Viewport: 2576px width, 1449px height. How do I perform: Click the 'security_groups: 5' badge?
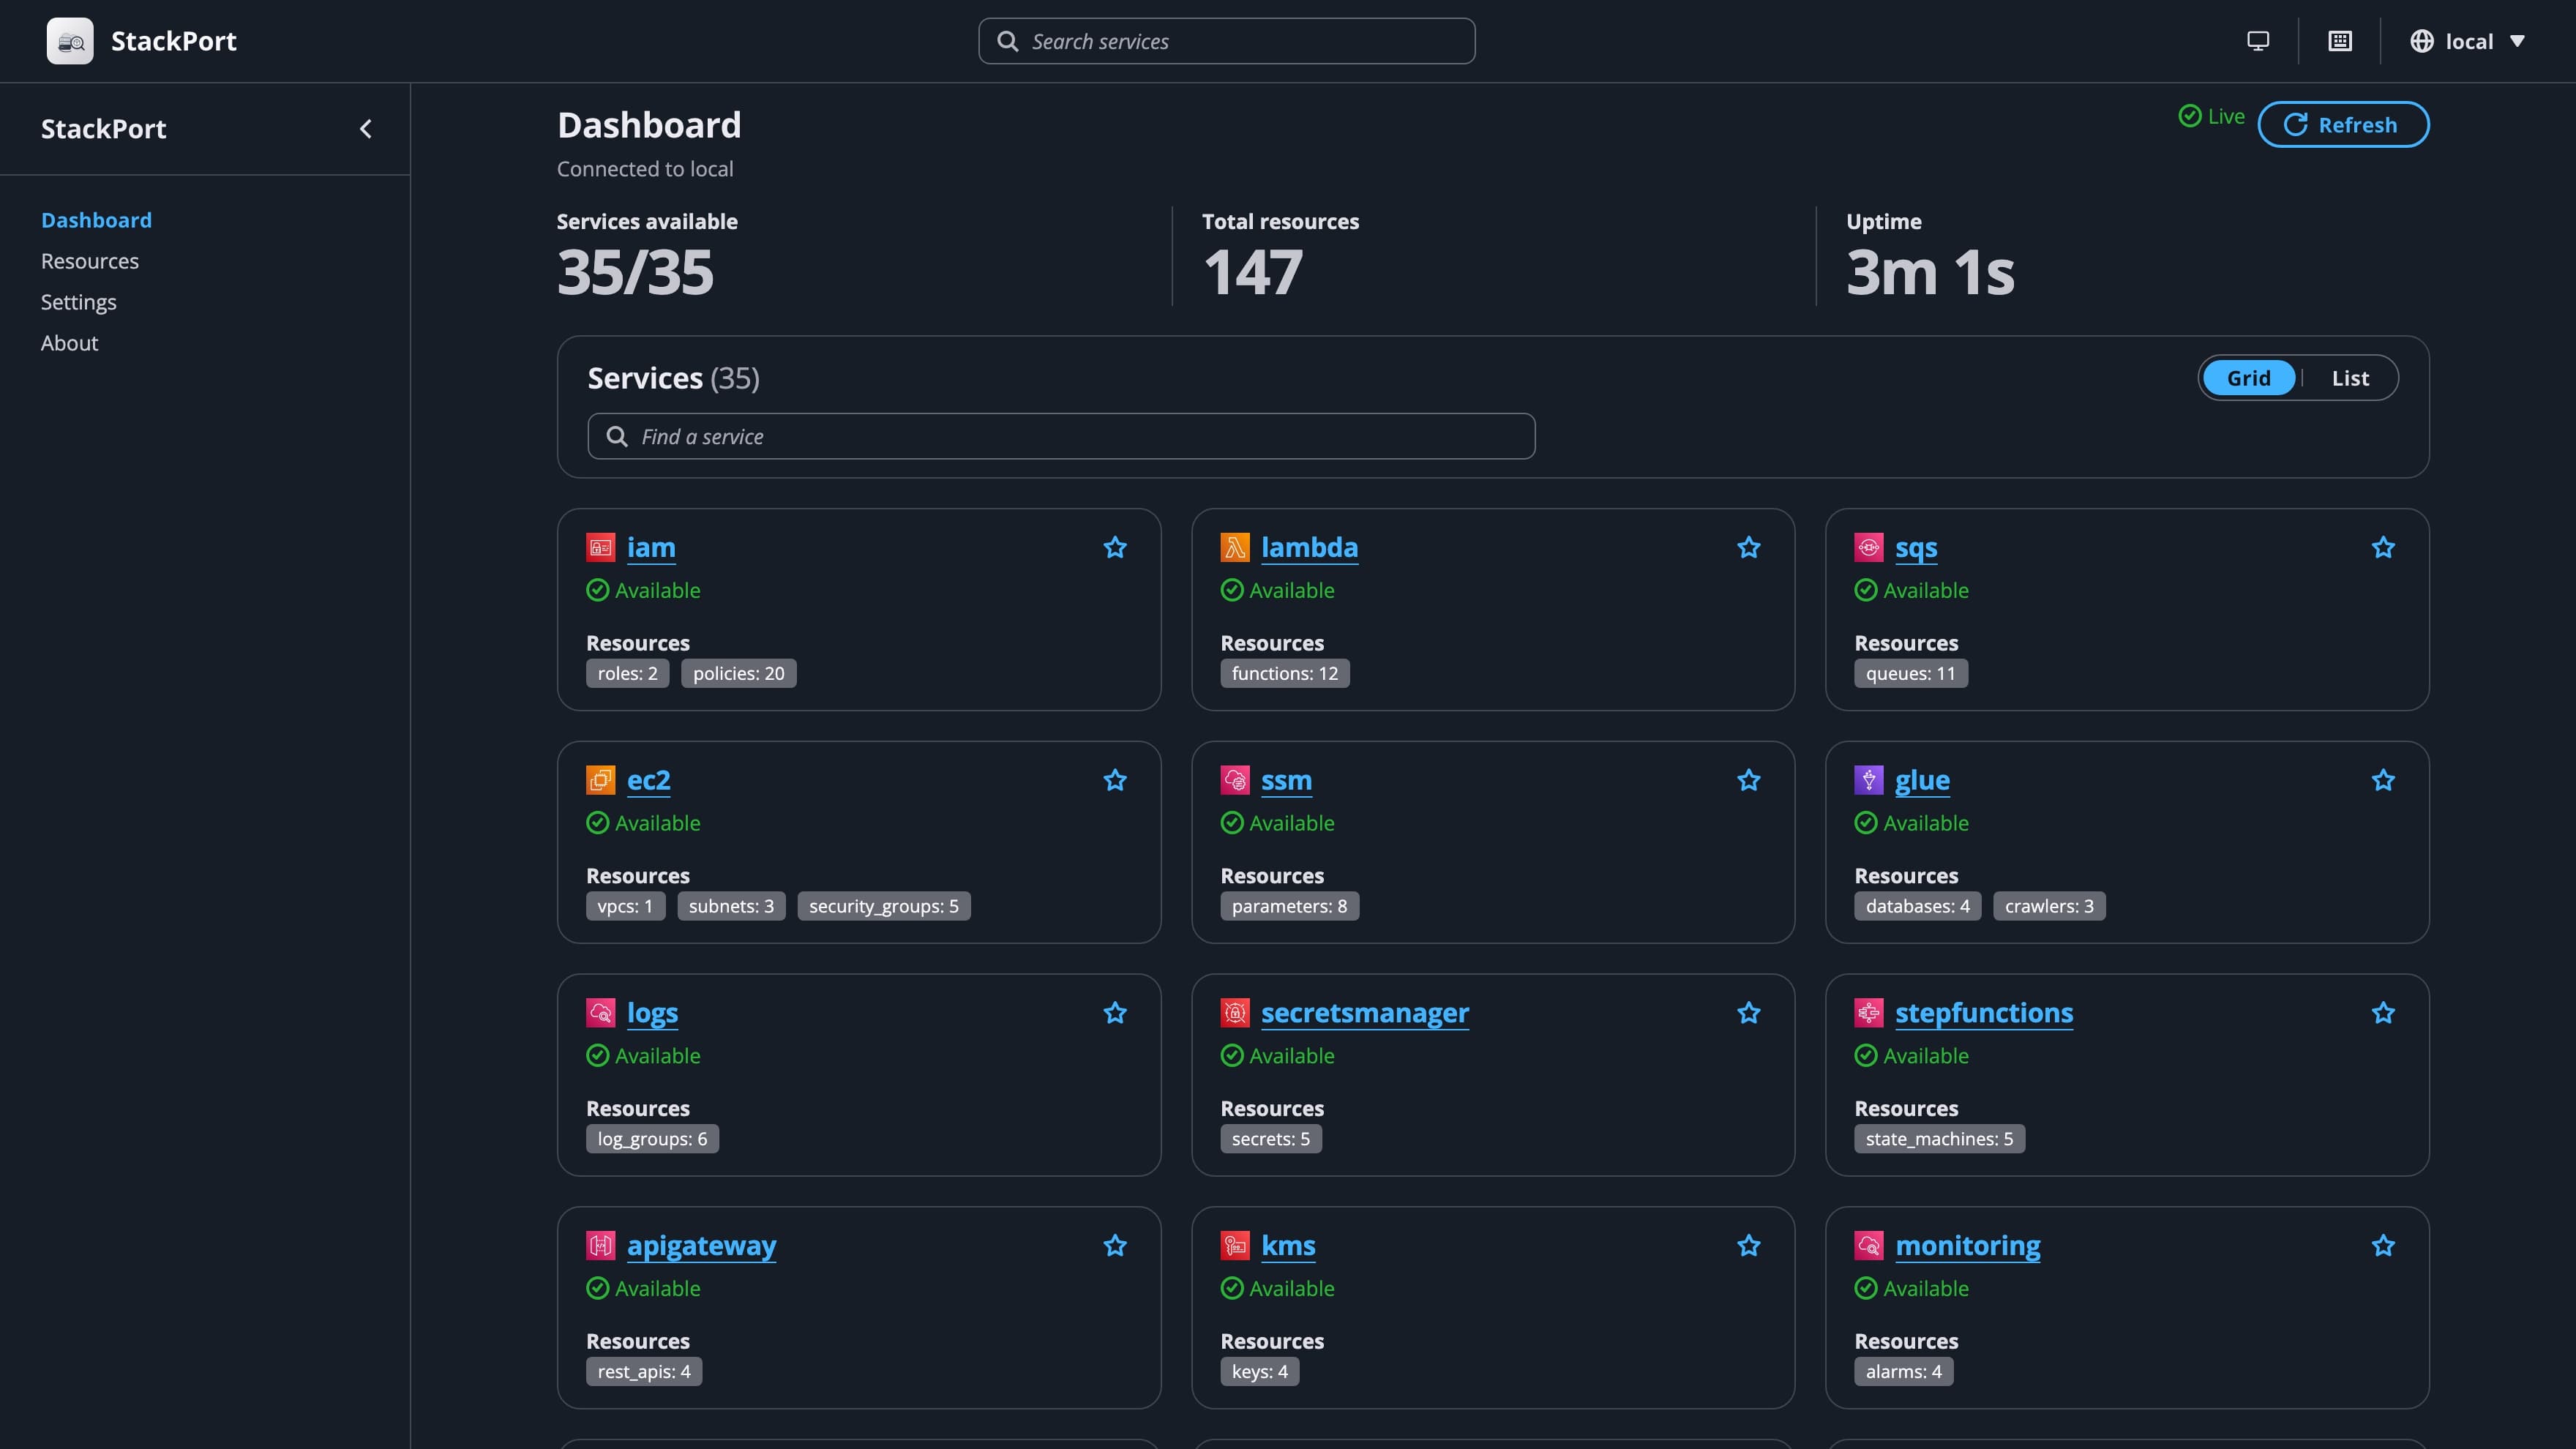click(884, 906)
